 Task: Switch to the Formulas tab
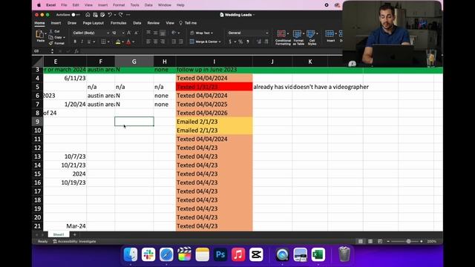click(x=118, y=23)
